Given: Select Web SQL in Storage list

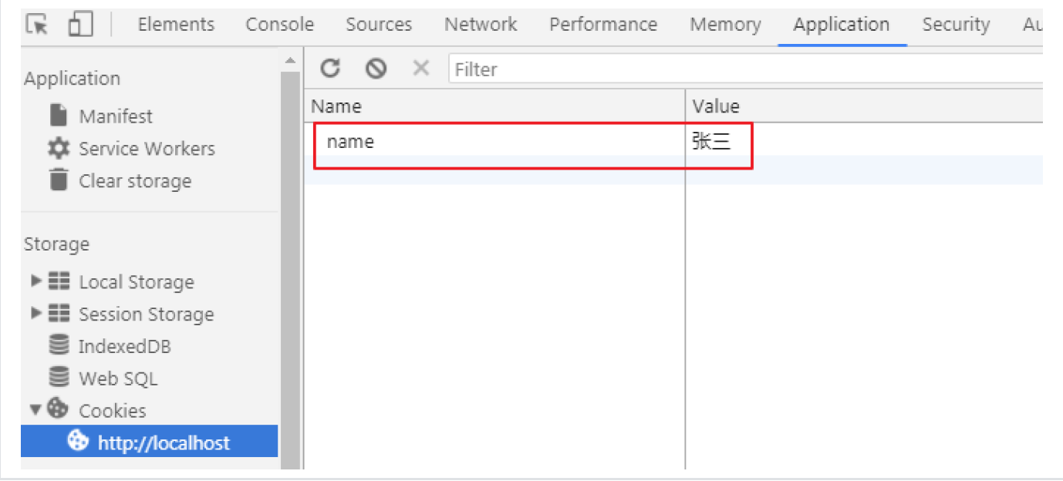Looking at the screenshot, I should pos(118,378).
